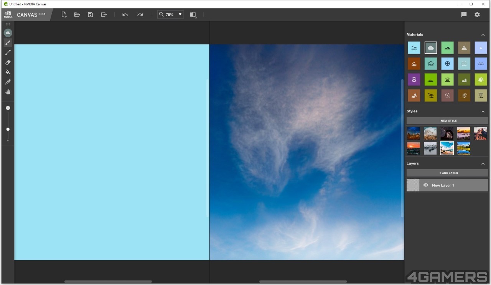
Task: Click the output image horizontal scrollbar
Action: tap(303, 282)
